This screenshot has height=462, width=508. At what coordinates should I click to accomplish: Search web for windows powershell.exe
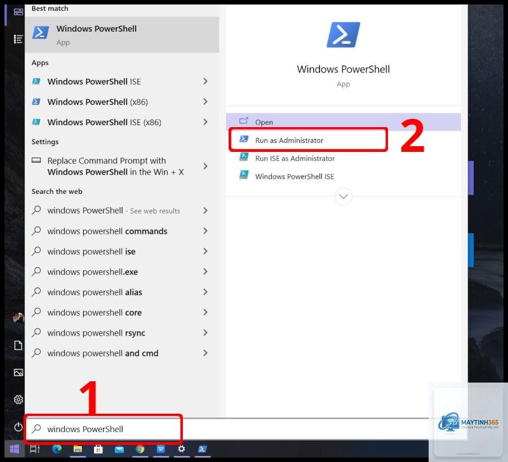122,272
